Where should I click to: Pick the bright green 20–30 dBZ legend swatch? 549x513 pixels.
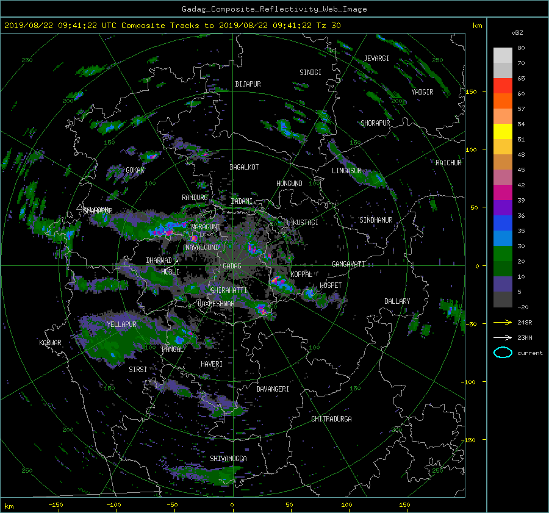(x=503, y=253)
